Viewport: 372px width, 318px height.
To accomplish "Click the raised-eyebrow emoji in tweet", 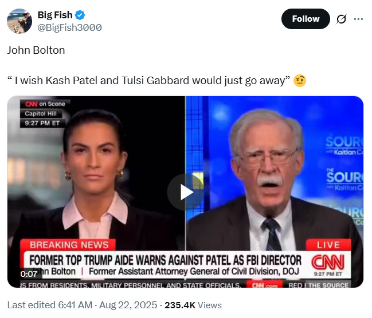I will (x=300, y=81).
